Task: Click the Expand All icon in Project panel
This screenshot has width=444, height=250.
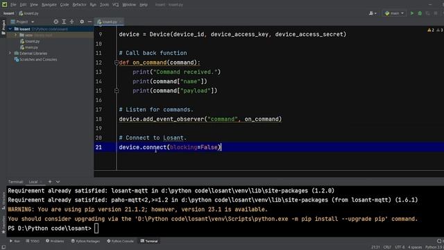Action: pyautogui.click(x=64, y=22)
